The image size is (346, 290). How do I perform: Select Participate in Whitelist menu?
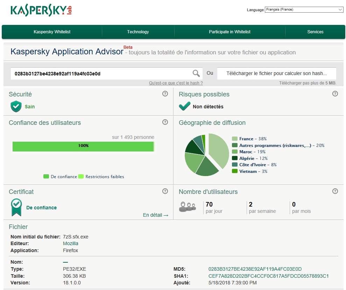[230, 32]
